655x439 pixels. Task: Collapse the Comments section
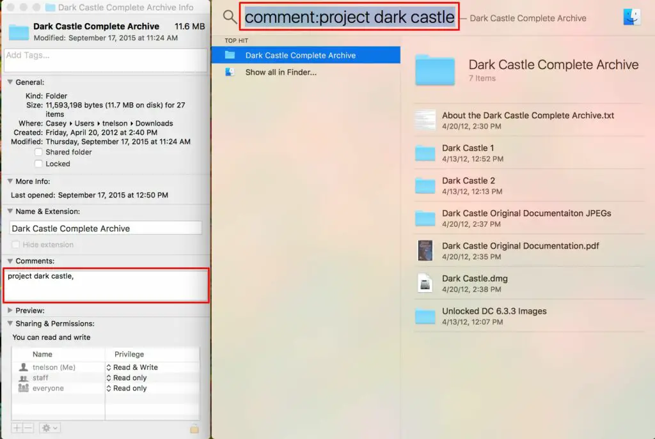coord(10,261)
